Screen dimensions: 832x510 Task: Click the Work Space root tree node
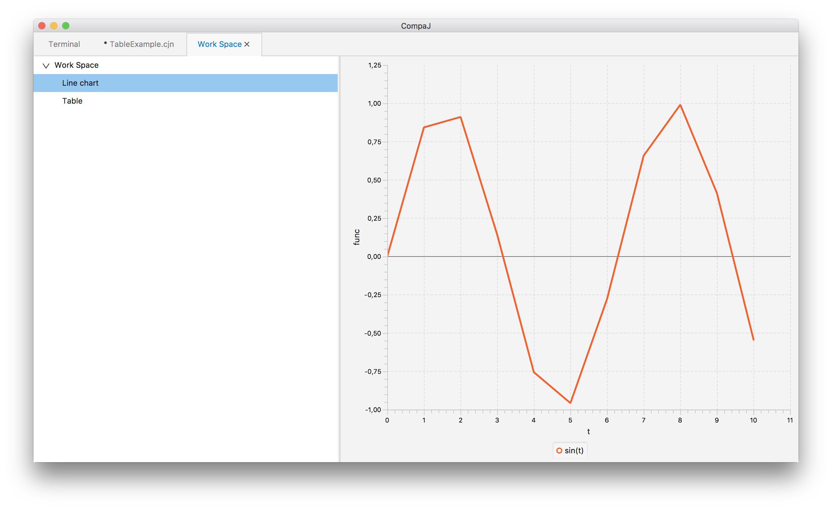[76, 65]
